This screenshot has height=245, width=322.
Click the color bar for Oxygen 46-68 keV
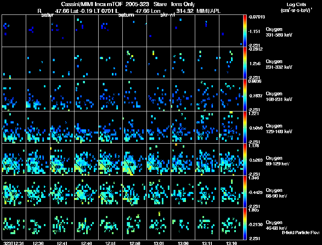(x=245, y=224)
